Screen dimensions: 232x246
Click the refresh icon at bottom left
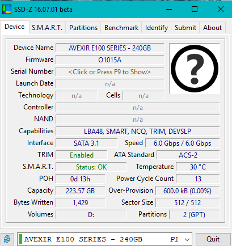[x=7, y=239]
